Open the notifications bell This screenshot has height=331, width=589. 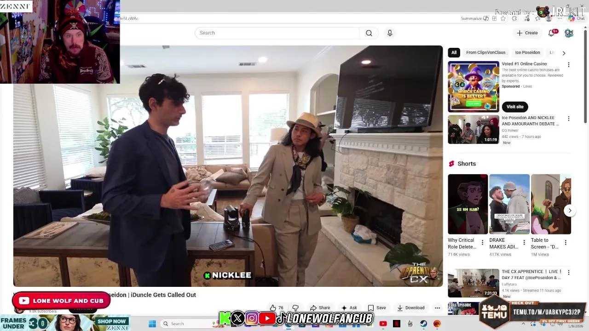tap(552, 33)
